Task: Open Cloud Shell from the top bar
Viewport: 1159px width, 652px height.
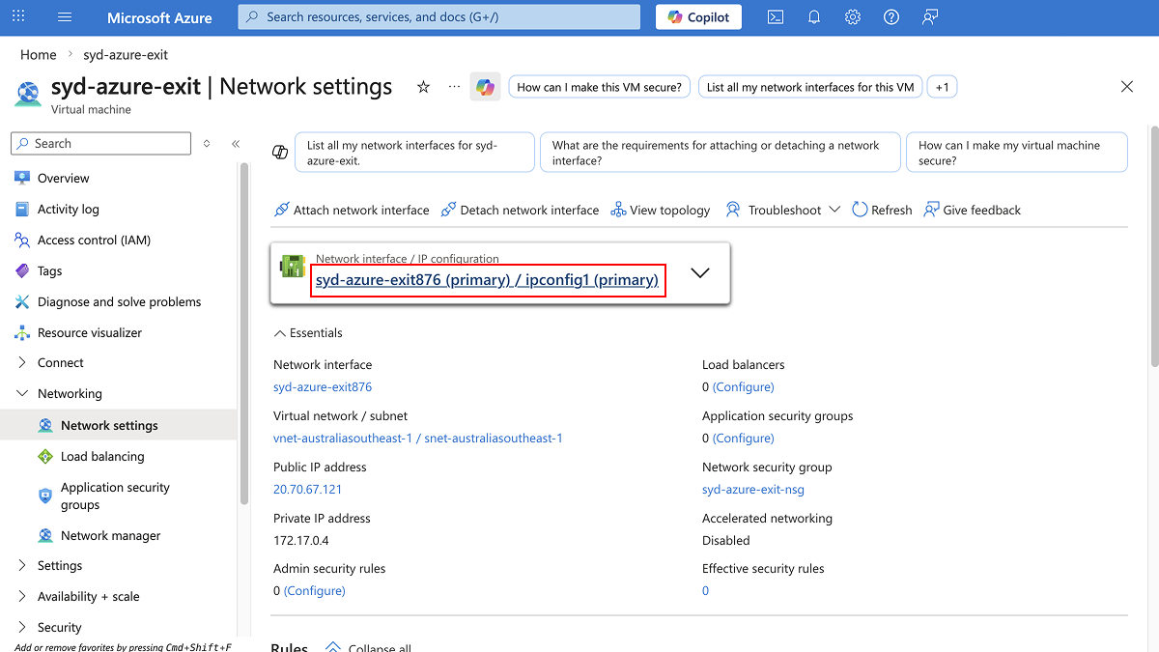Action: pyautogui.click(x=775, y=16)
